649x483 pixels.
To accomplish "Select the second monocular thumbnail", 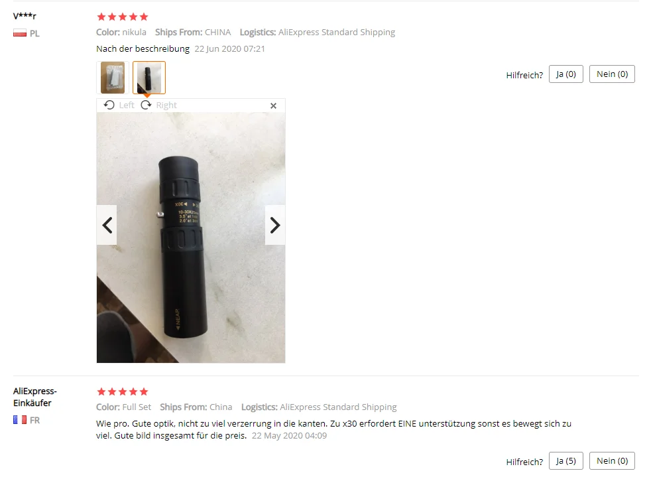I will (149, 78).
